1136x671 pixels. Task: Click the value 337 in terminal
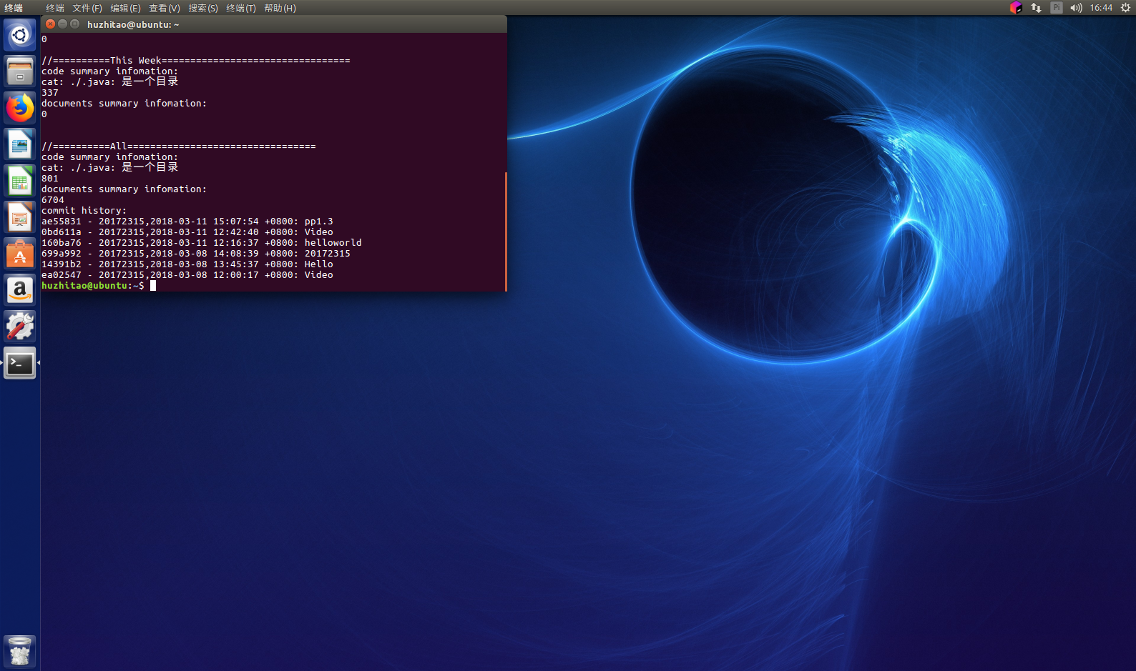coord(50,93)
